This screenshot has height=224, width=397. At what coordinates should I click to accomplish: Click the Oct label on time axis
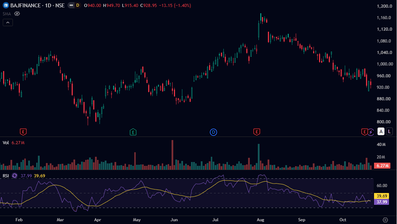(343, 220)
